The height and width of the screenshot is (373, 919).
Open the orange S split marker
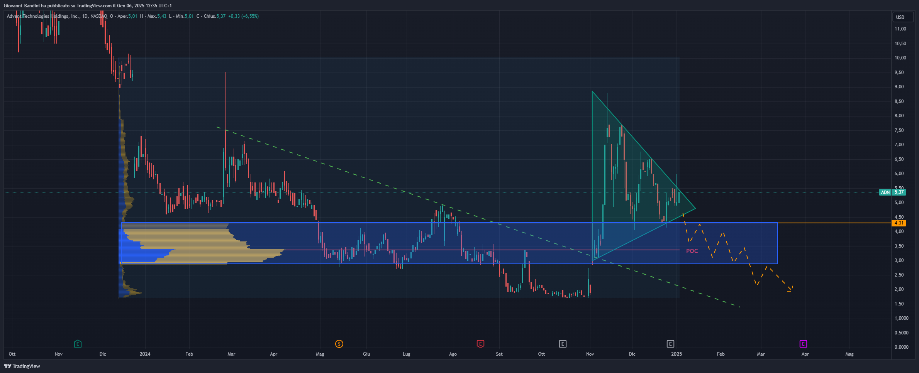pyautogui.click(x=339, y=344)
